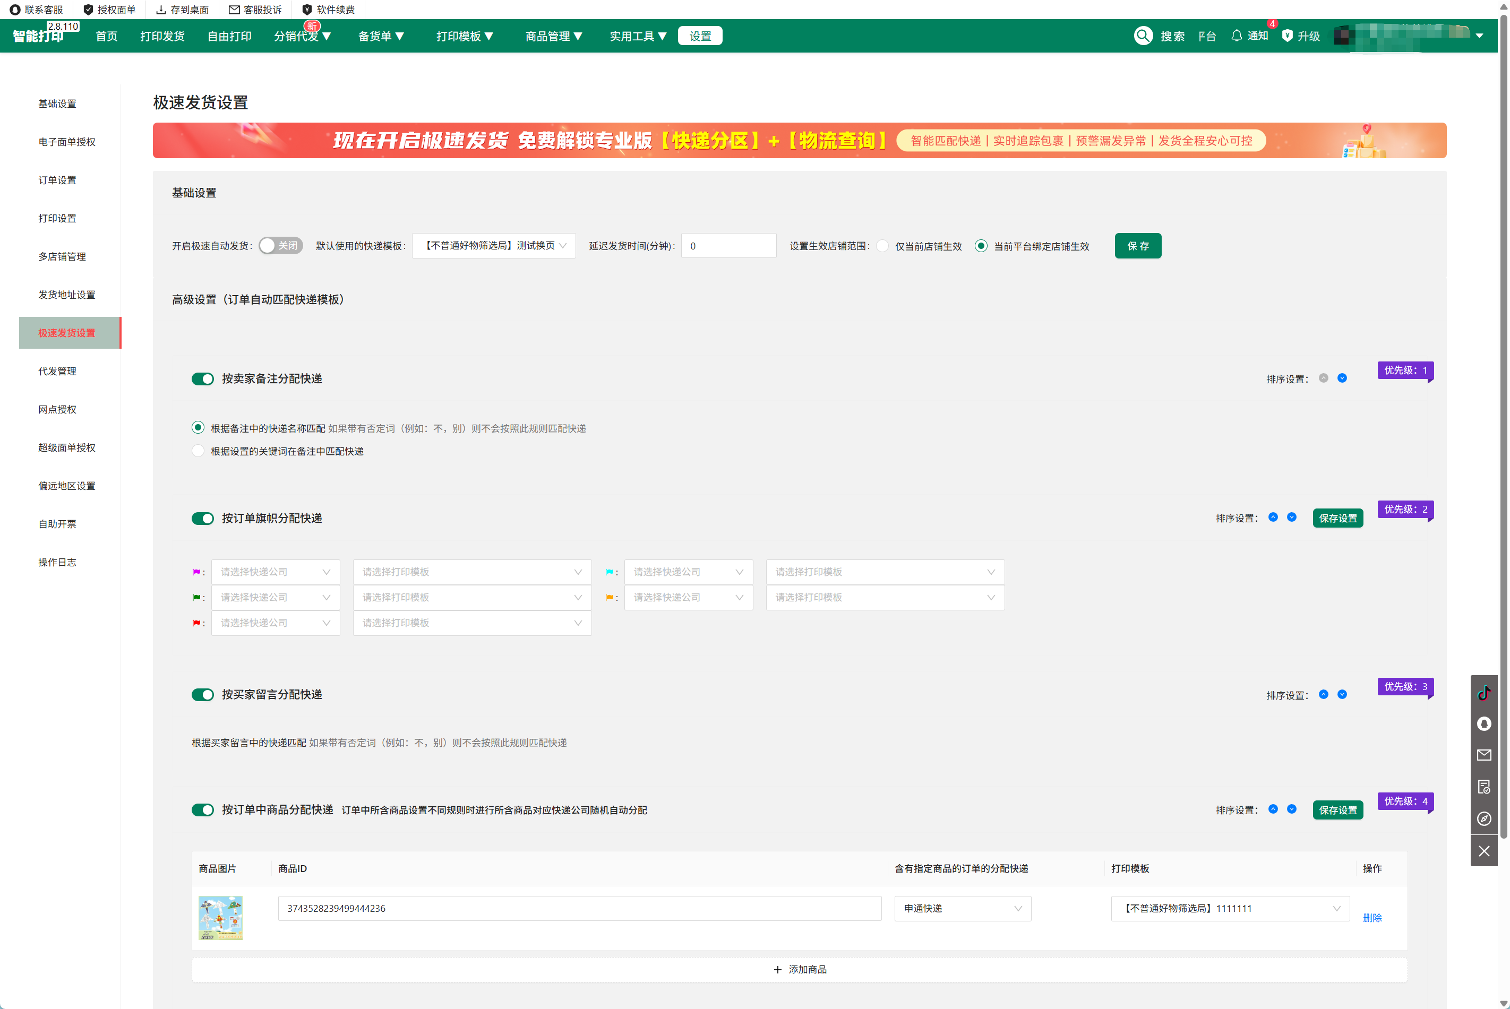The width and height of the screenshot is (1510, 1009).
Task: Click the 商品ID input field
Action: coord(579,909)
